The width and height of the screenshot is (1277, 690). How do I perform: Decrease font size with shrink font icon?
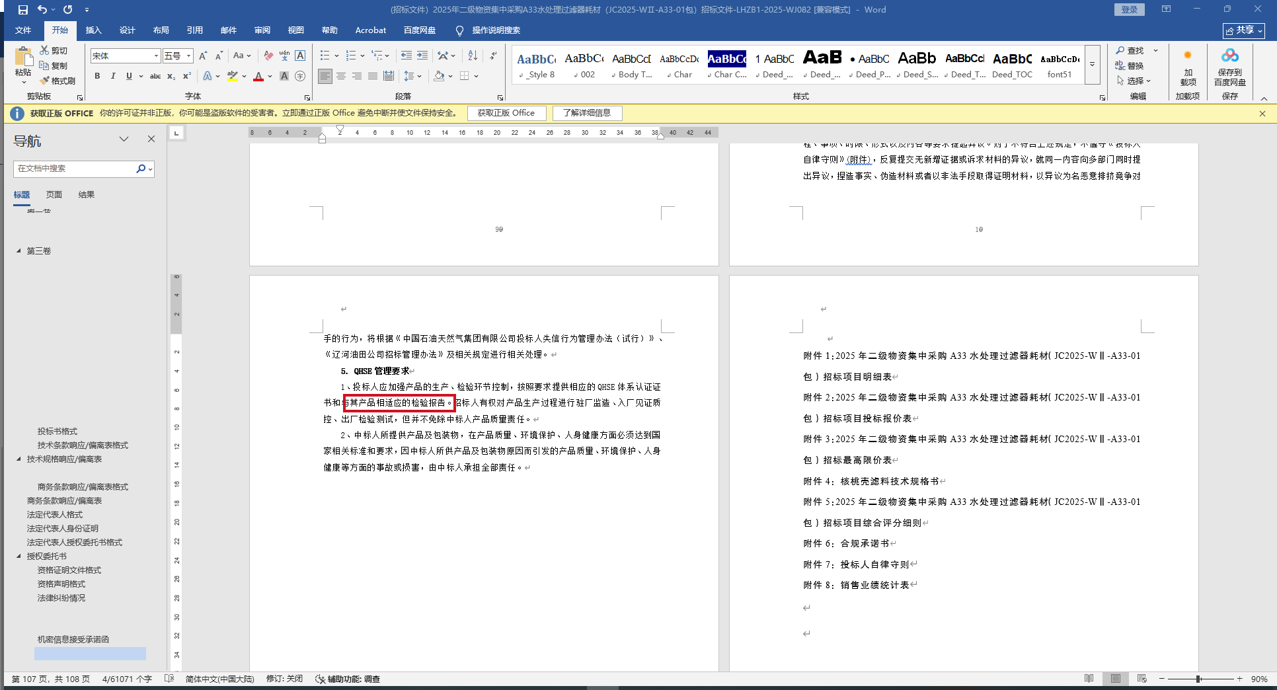coord(219,56)
